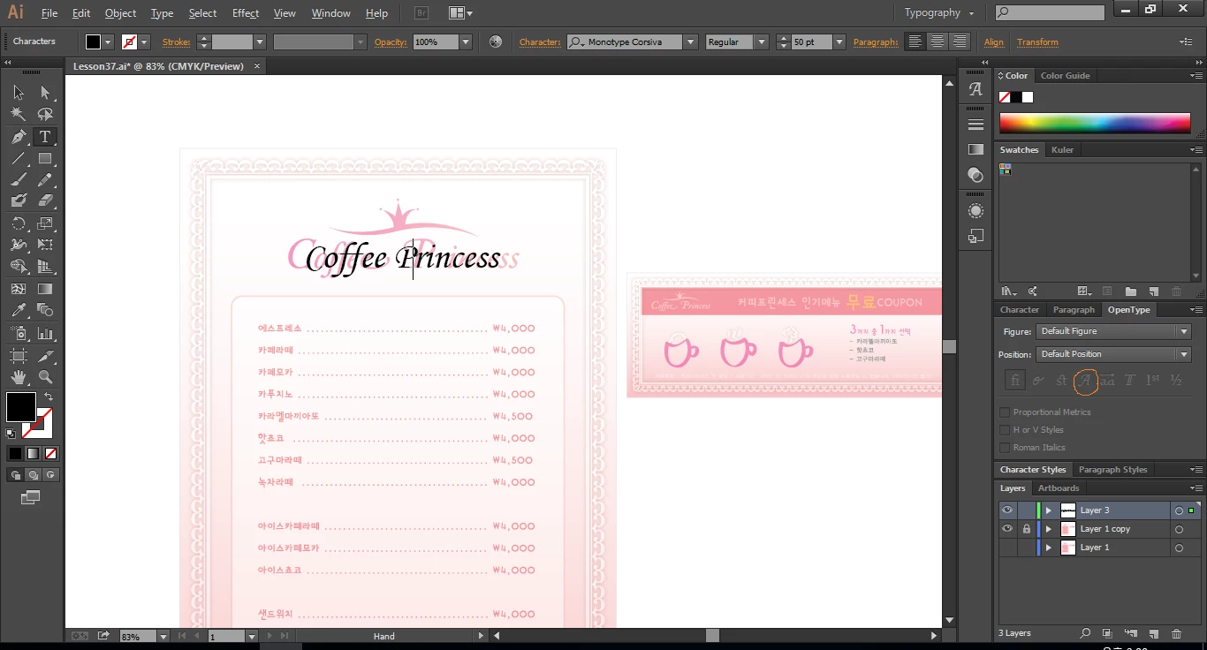Screen dimensions: 1207x650
Task: Unlock the Layer 1 copy layer
Action: tap(1026, 529)
